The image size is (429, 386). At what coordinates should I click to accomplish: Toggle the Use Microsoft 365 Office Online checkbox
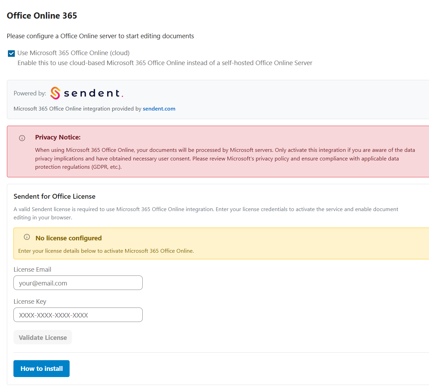point(11,53)
